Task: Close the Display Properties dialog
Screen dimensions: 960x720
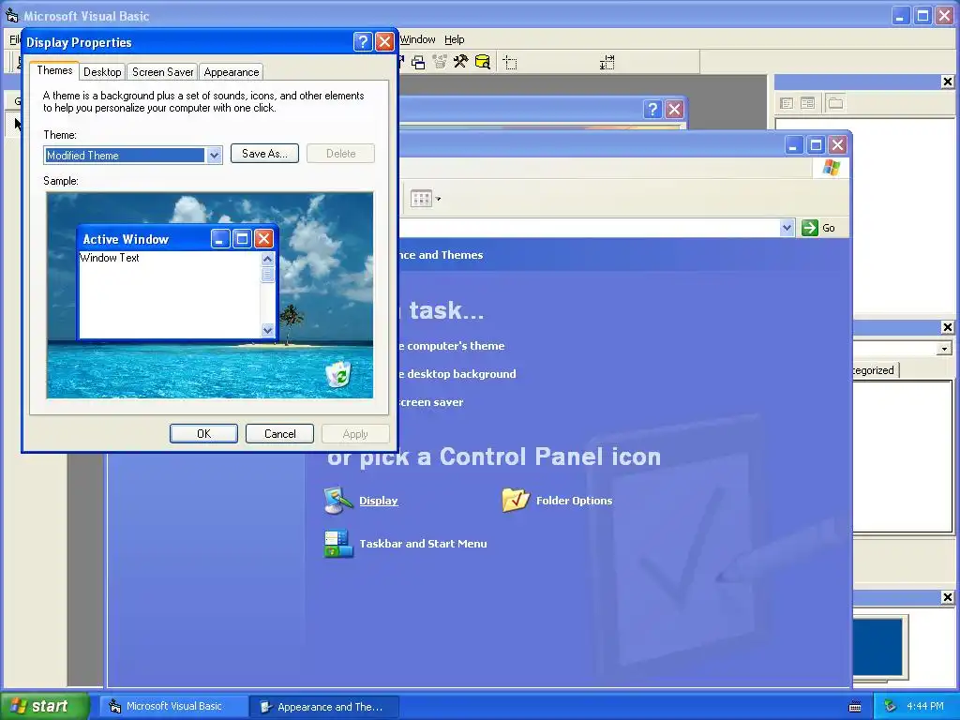Action: [x=384, y=41]
